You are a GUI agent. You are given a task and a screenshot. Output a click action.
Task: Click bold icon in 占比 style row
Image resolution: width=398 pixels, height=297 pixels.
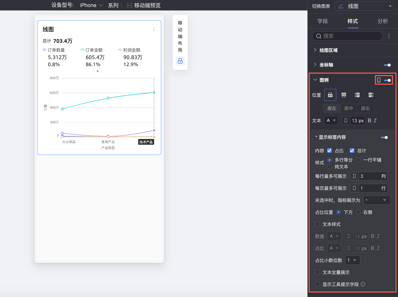(x=372, y=248)
